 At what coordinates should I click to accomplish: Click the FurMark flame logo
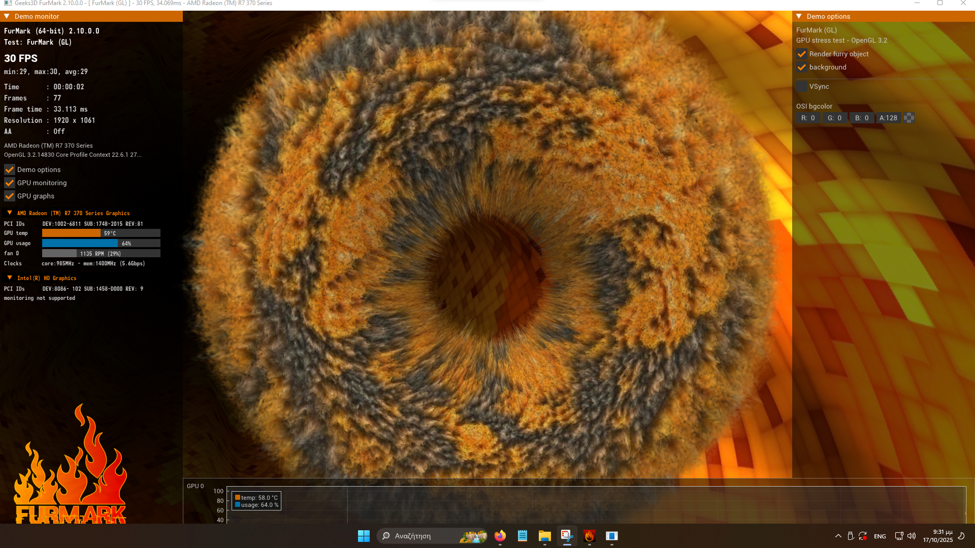click(71, 467)
